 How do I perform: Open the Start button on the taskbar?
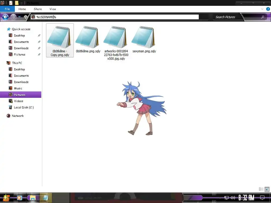pyautogui.click(x=6, y=198)
